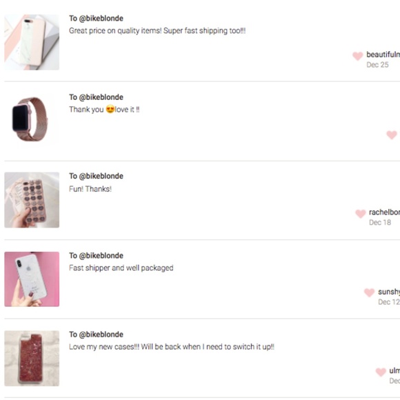Click @bikeblonde link in the Thank you review
Image resolution: width=400 pixels, height=400 pixels.
point(101,97)
